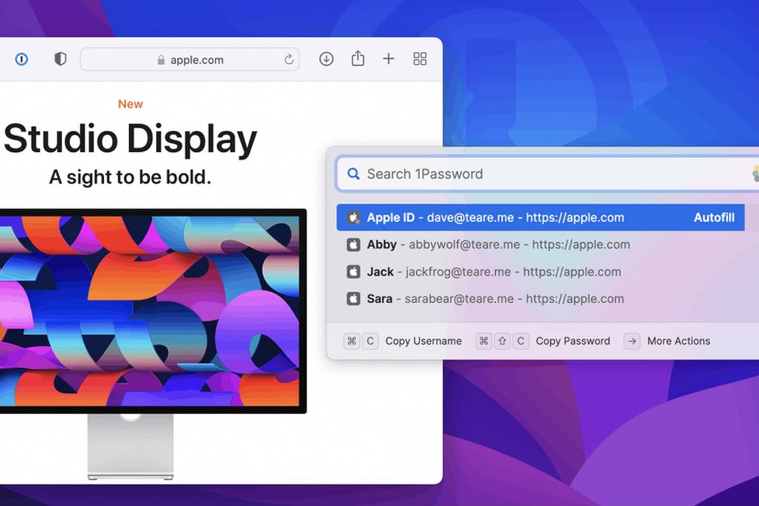759x506 pixels.
Task: Click the padlock icon next to apple.com
Action: tap(161, 59)
